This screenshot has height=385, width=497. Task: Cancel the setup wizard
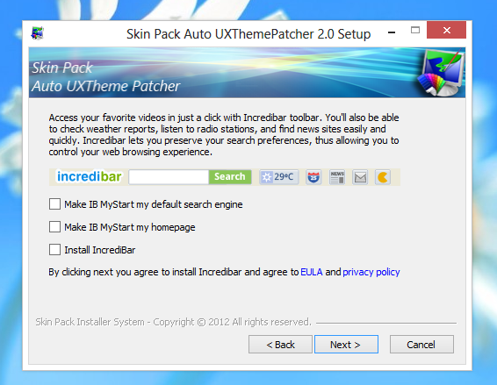point(421,344)
